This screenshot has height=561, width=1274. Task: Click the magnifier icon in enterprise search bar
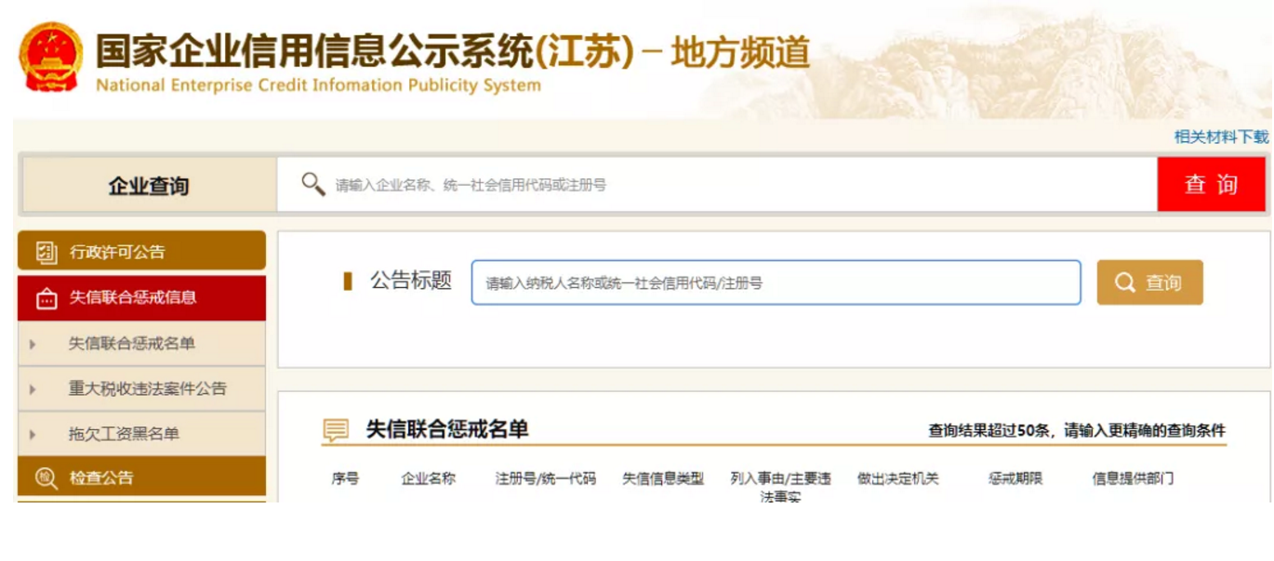(313, 184)
